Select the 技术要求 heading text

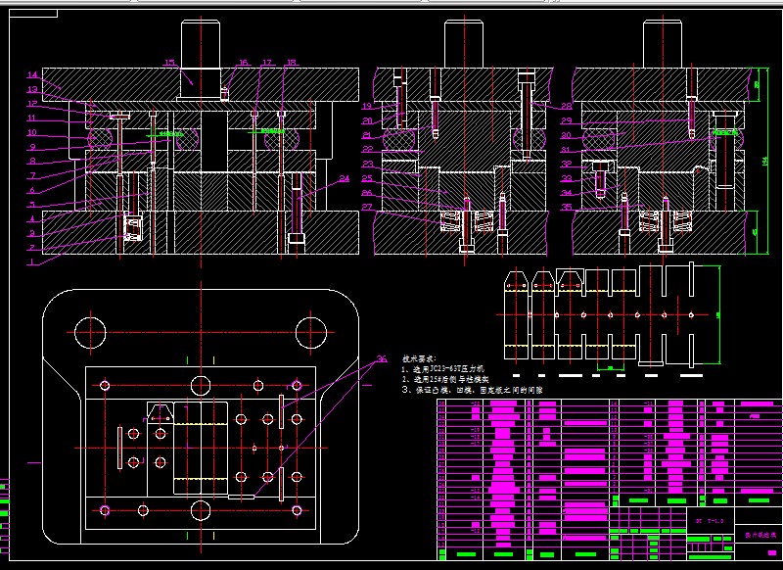[x=419, y=358]
